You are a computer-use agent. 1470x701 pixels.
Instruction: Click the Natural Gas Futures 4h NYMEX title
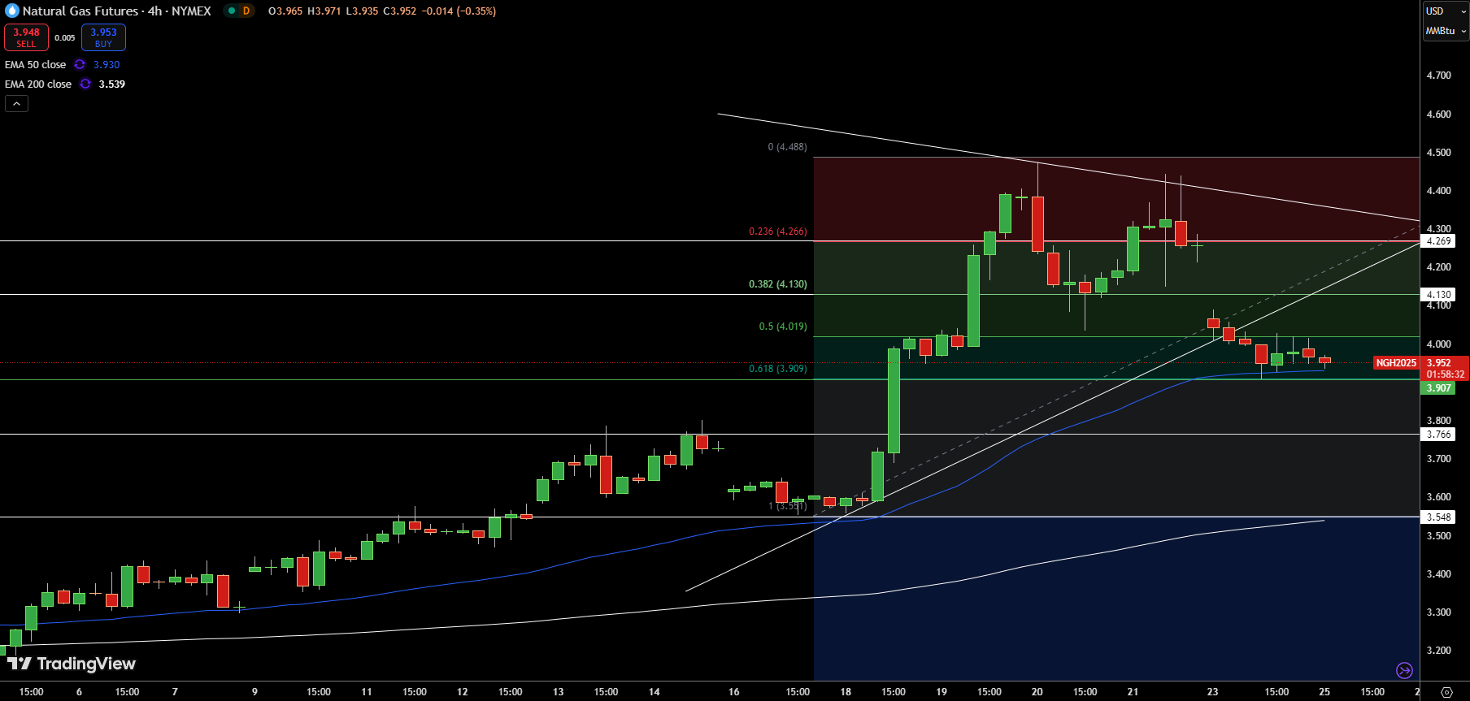click(117, 11)
